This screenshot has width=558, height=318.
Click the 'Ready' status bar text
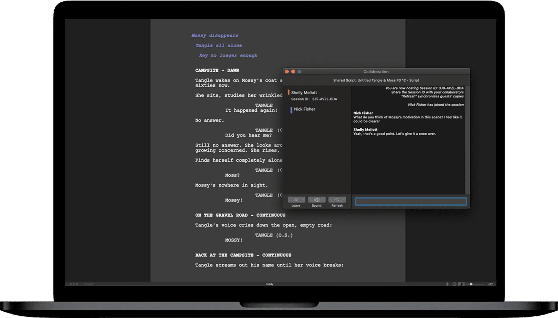[x=270, y=284]
